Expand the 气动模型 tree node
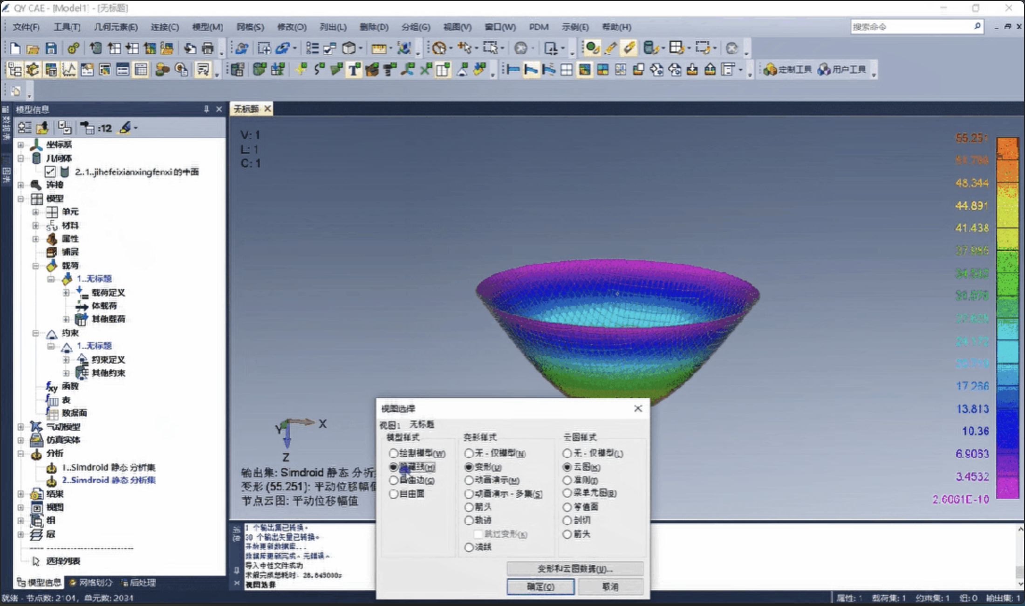This screenshot has height=606, width=1025. pos(20,427)
